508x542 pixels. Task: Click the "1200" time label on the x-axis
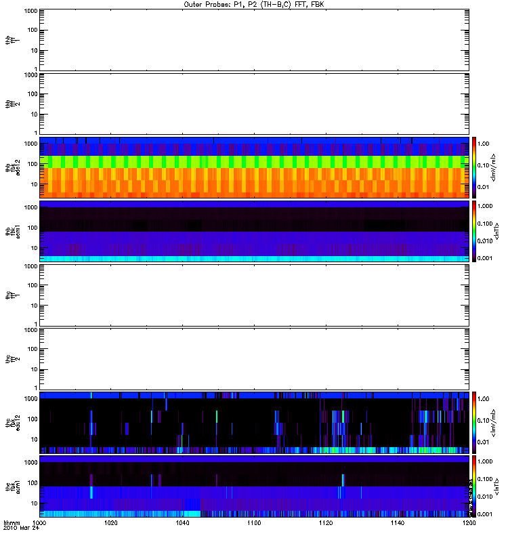(x=469, y=523)
